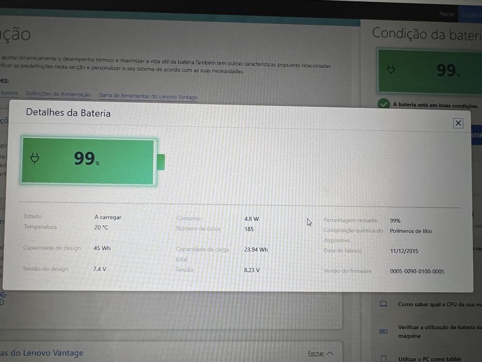Select the 45 Wh design capacity value
The image size is (482, 362).
point(102,248)
